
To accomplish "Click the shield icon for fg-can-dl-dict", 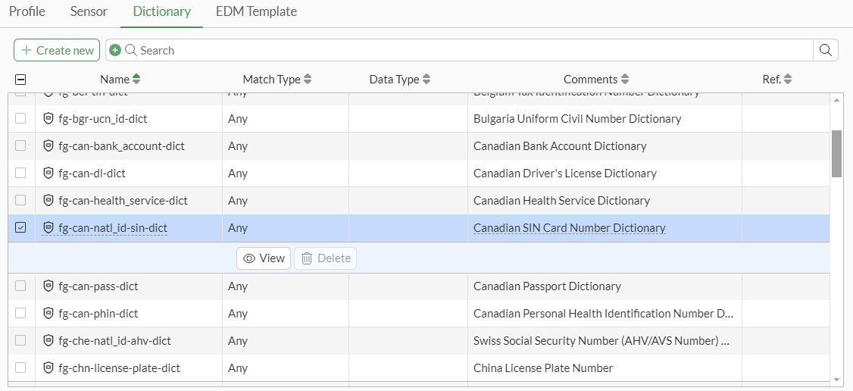I will 48,174.
